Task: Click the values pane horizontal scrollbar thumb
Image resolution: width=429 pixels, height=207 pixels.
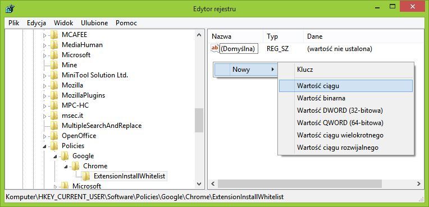Action: point(300,184)
